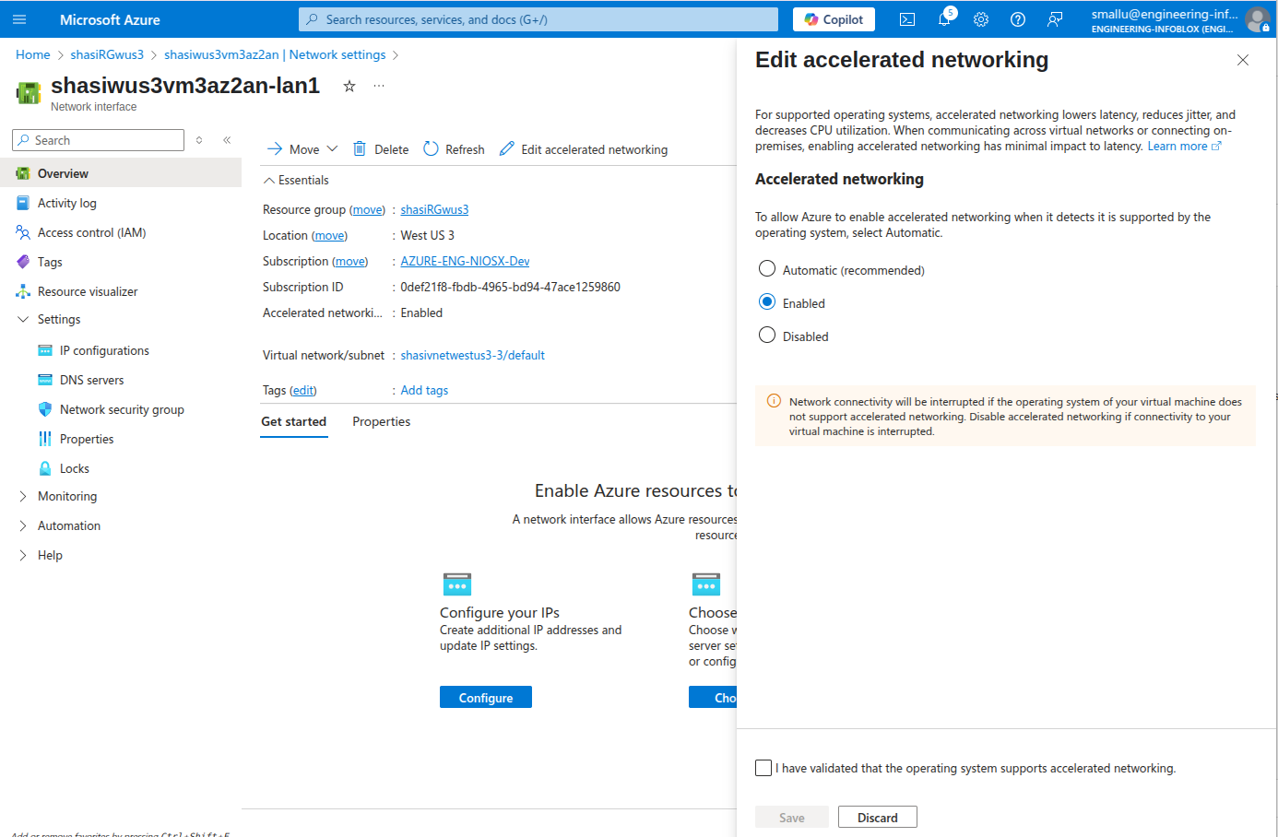This screenshot has width=1278, height=837.
Task: Click the Subscription move link
Action: pyautogui.click(x=349, y=262)
